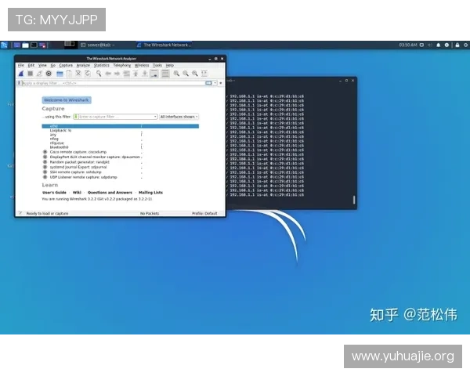Open the Go menu
This screenshot has width=470, height=376.
(x=52, y=65)
